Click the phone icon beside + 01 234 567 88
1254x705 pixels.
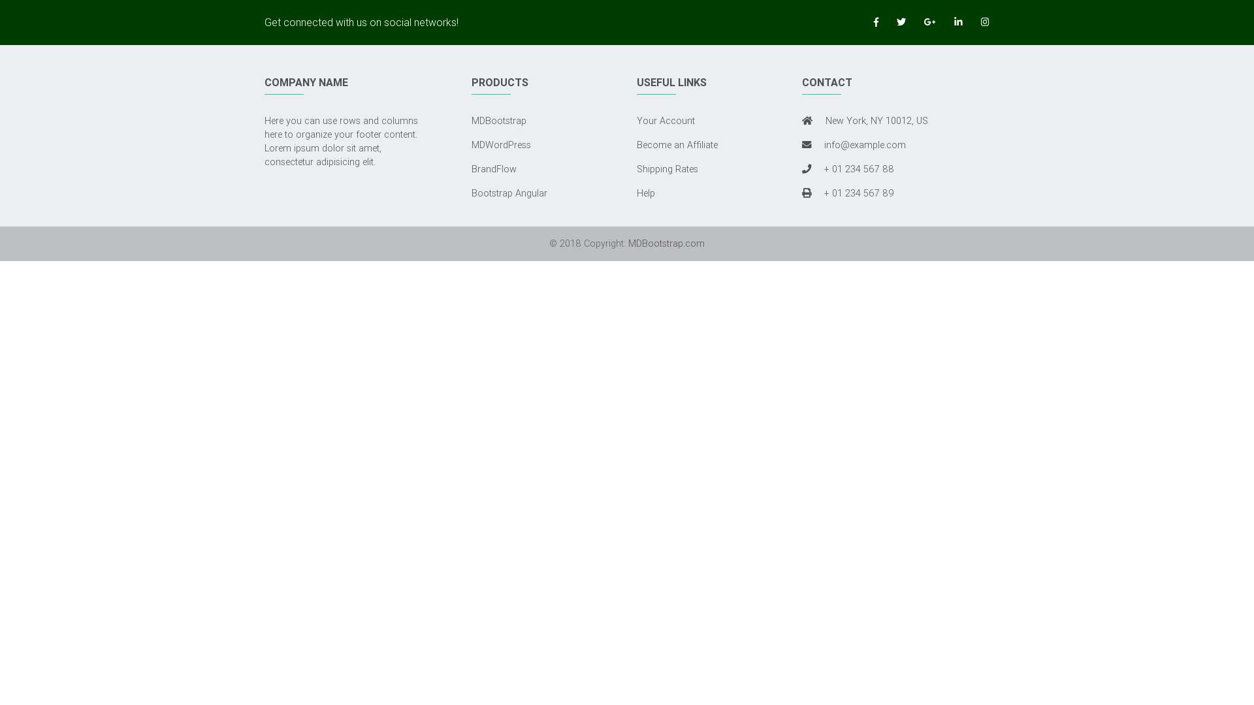pyautogui.click(x=807, y=169)
